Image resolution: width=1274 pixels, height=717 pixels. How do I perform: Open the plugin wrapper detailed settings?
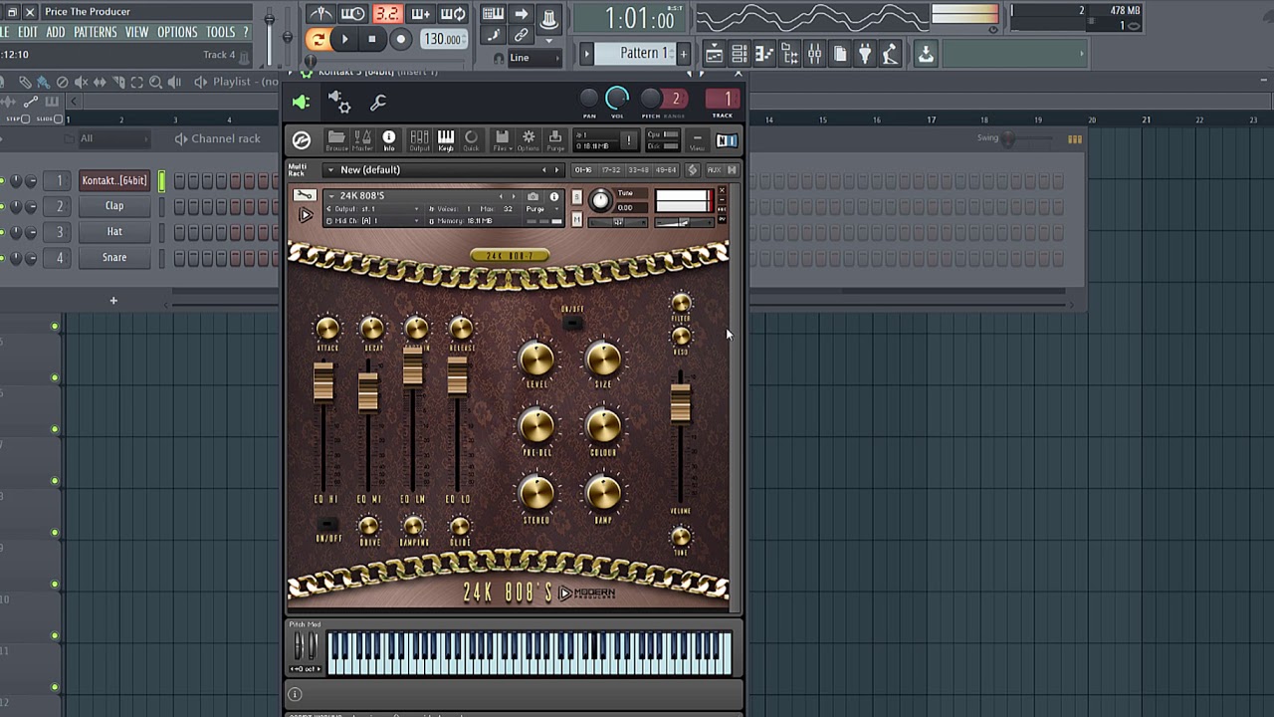point(338,102)
